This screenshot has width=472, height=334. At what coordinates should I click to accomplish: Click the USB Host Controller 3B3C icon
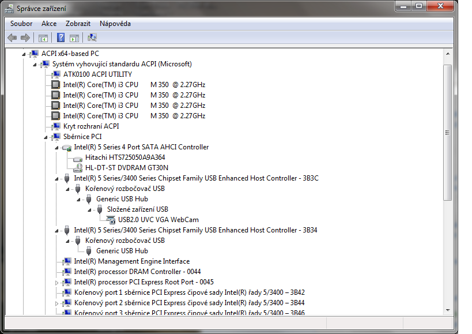point(67,178)
